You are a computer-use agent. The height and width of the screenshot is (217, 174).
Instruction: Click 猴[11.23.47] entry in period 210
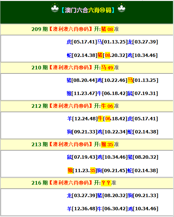(x=82, y=93)
